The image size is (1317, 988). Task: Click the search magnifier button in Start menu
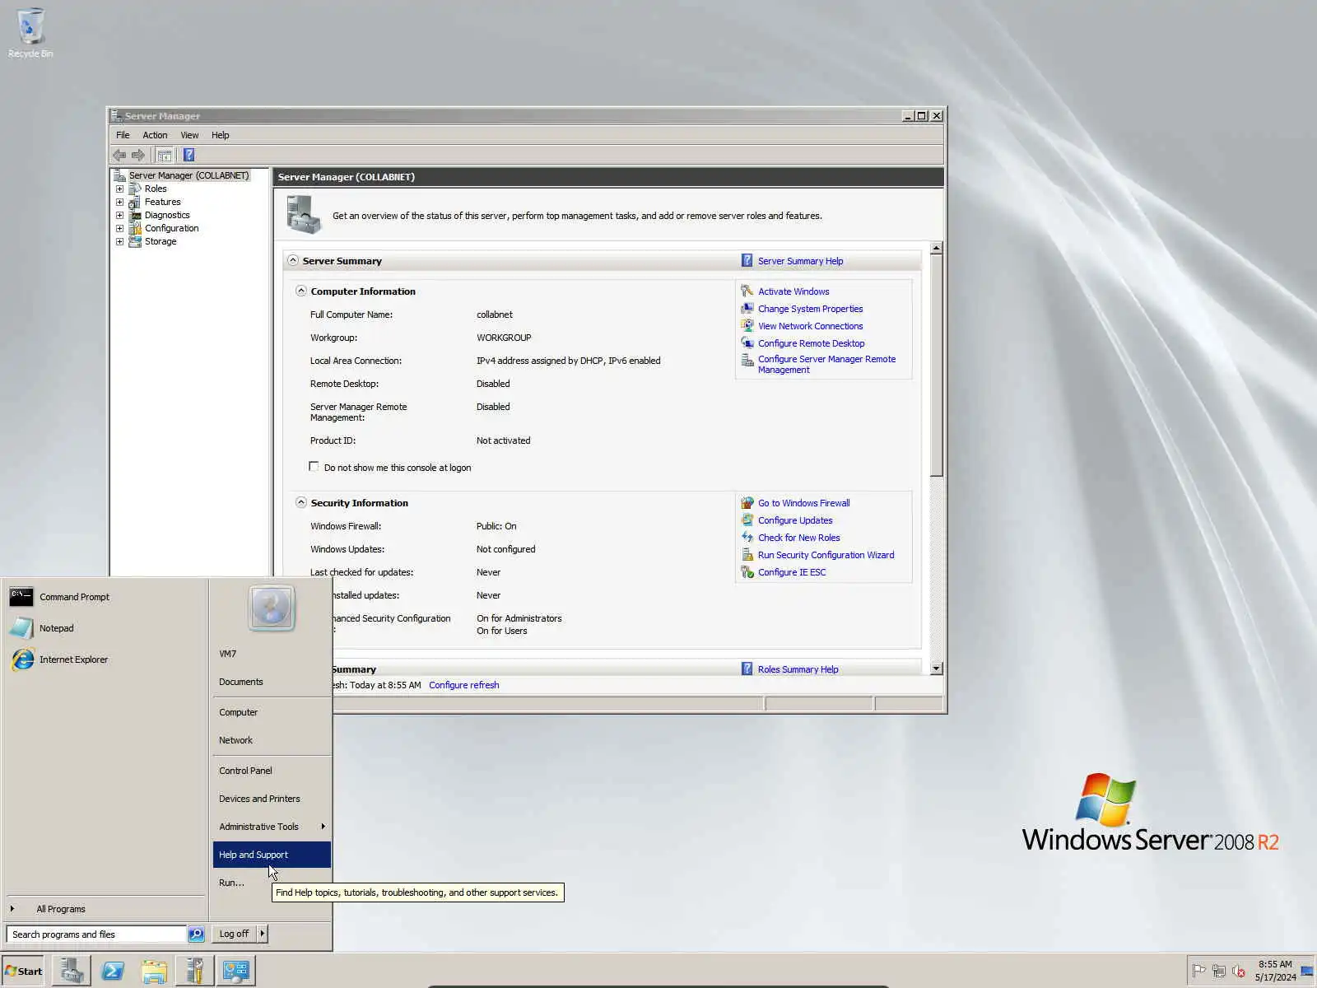tap(196, 934)
